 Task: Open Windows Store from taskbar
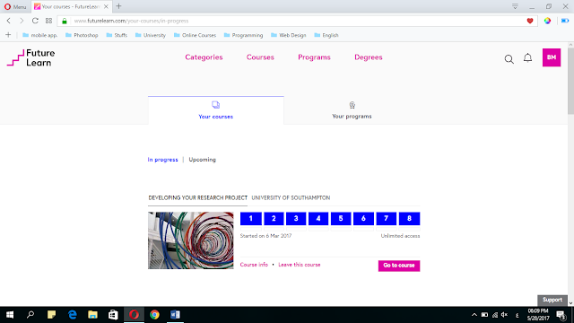tap(113, 315)
